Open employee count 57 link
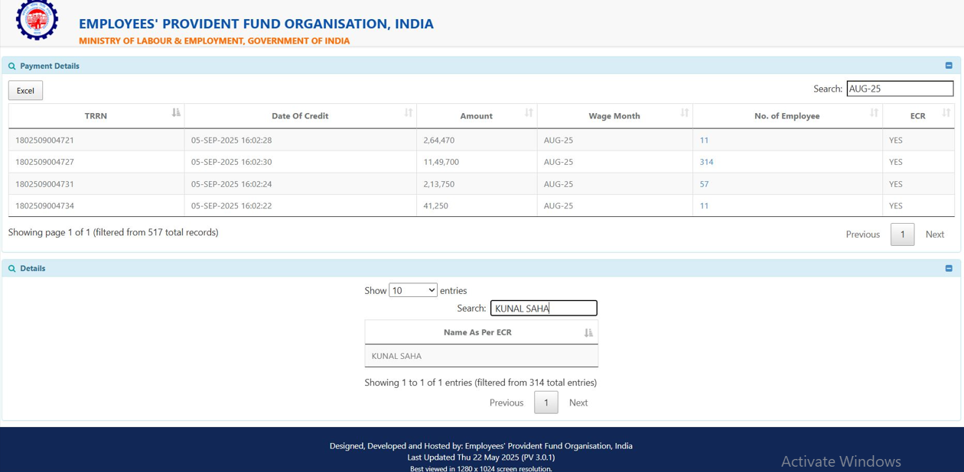The width and height of the screenshot is (964, 472). point(704,184)
